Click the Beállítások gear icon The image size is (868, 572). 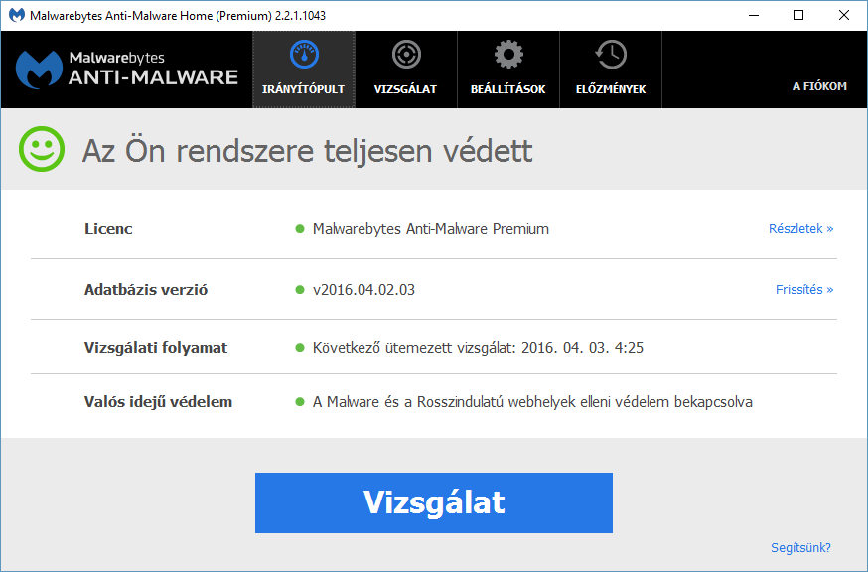tap(508, 55)
